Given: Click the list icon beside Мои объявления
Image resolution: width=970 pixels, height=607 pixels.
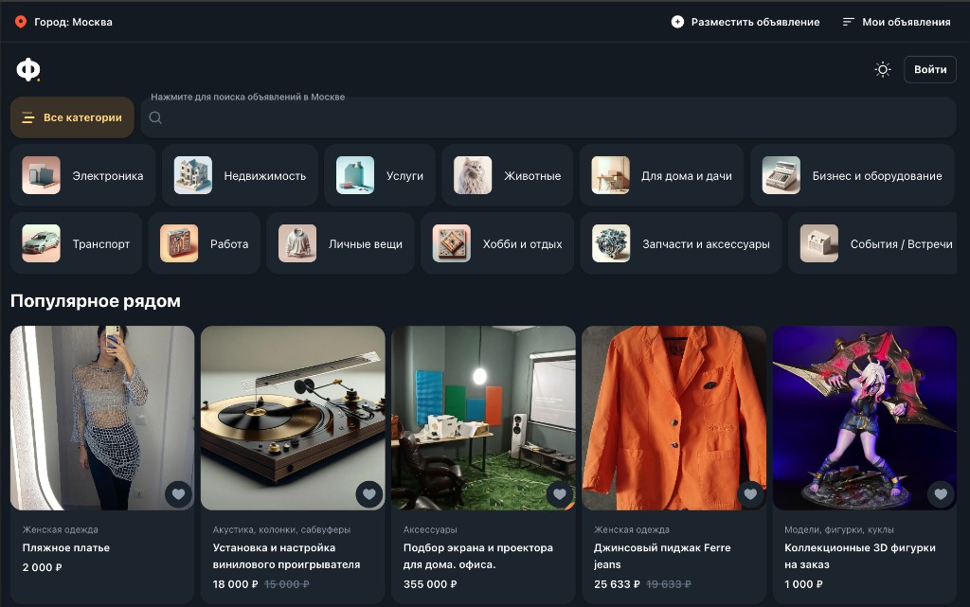Looking at the screenshot, I should [x=848, y=22].
